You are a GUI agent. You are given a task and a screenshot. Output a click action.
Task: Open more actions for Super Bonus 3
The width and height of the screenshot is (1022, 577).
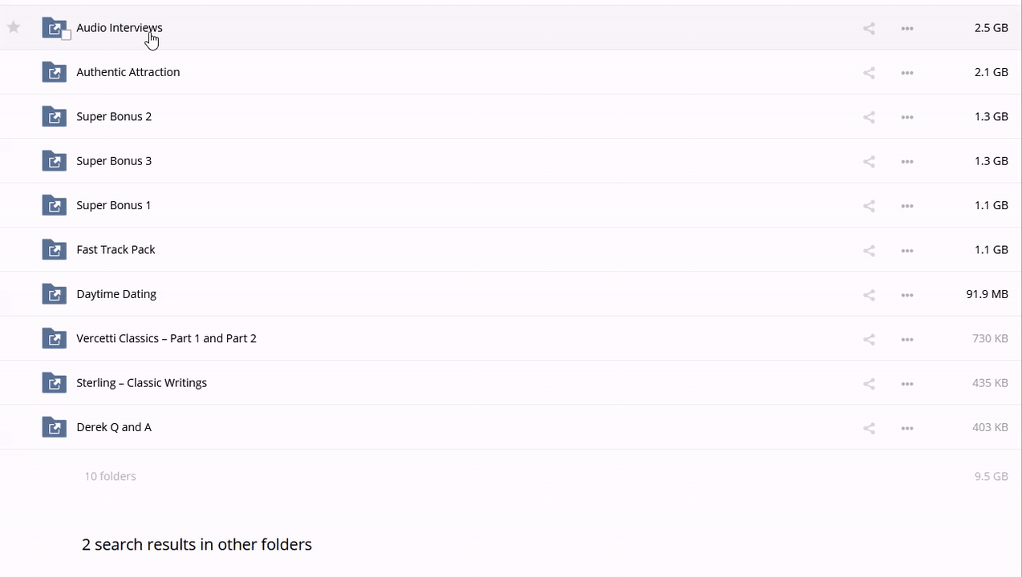point(907,162)
